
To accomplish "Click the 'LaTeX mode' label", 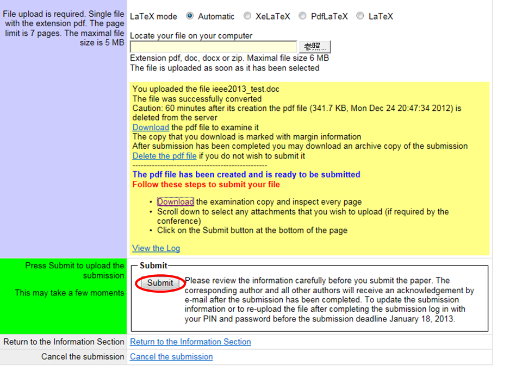I will point(153,16).
